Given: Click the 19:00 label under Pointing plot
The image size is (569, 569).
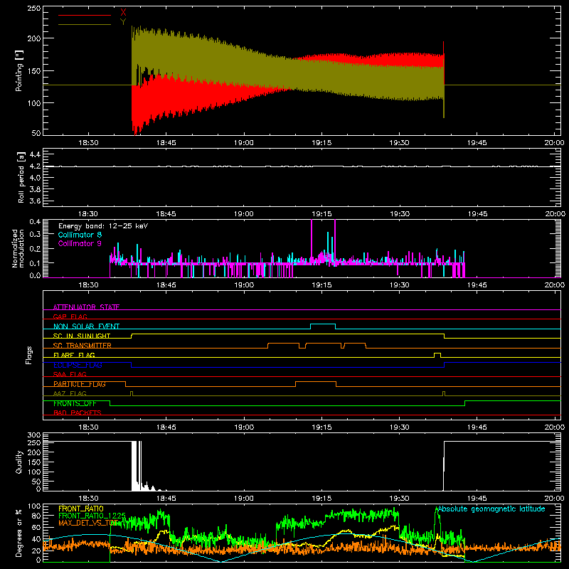Looking at the screenshot, I should coord(244,143).
